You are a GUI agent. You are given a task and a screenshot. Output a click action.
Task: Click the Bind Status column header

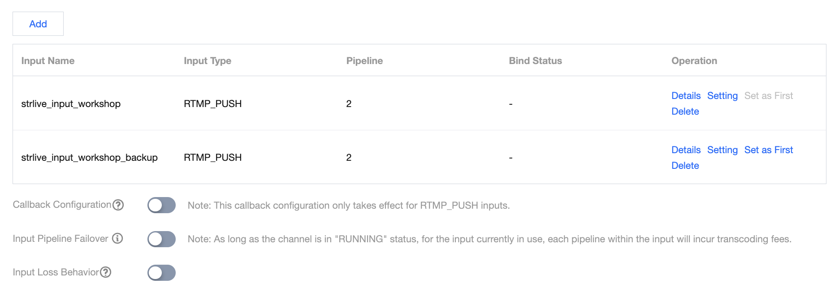pyautogui.click(x=535, y=61)
